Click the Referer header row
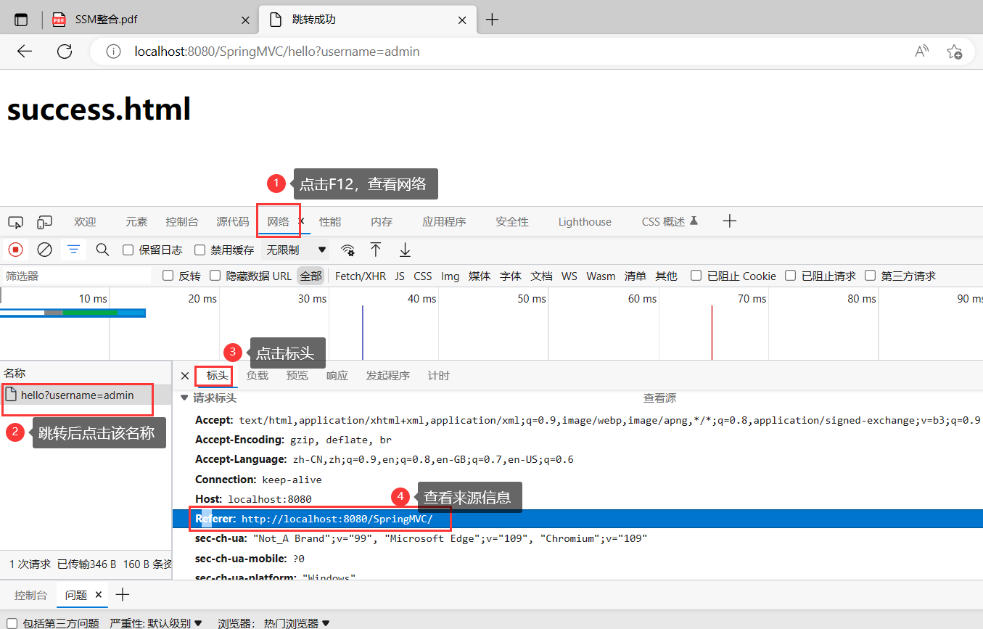Screen dimensions: 983x629 [577, 519]
